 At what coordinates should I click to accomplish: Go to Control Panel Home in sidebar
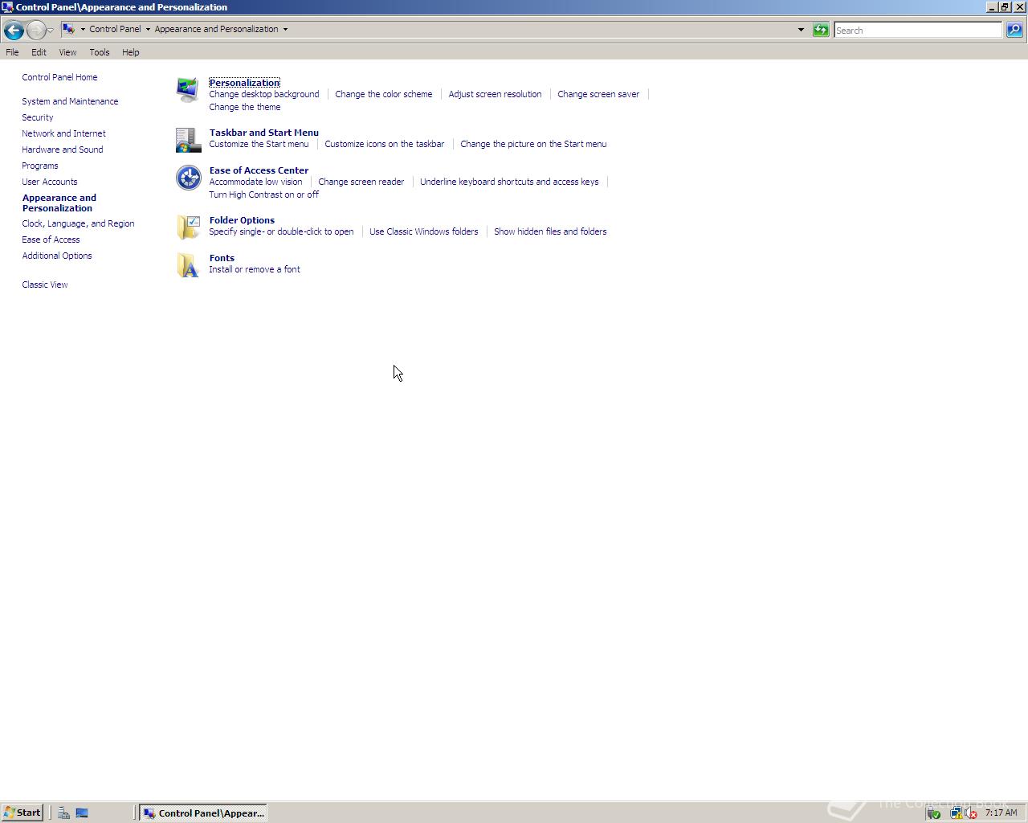click(59, 77)
